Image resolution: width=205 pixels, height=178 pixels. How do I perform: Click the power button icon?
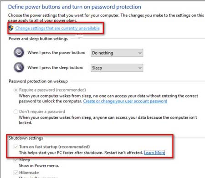[x=19, y=52]
